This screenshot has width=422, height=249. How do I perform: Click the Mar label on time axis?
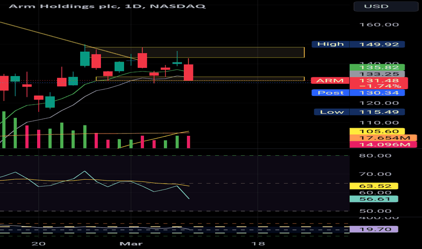point(131,244)
